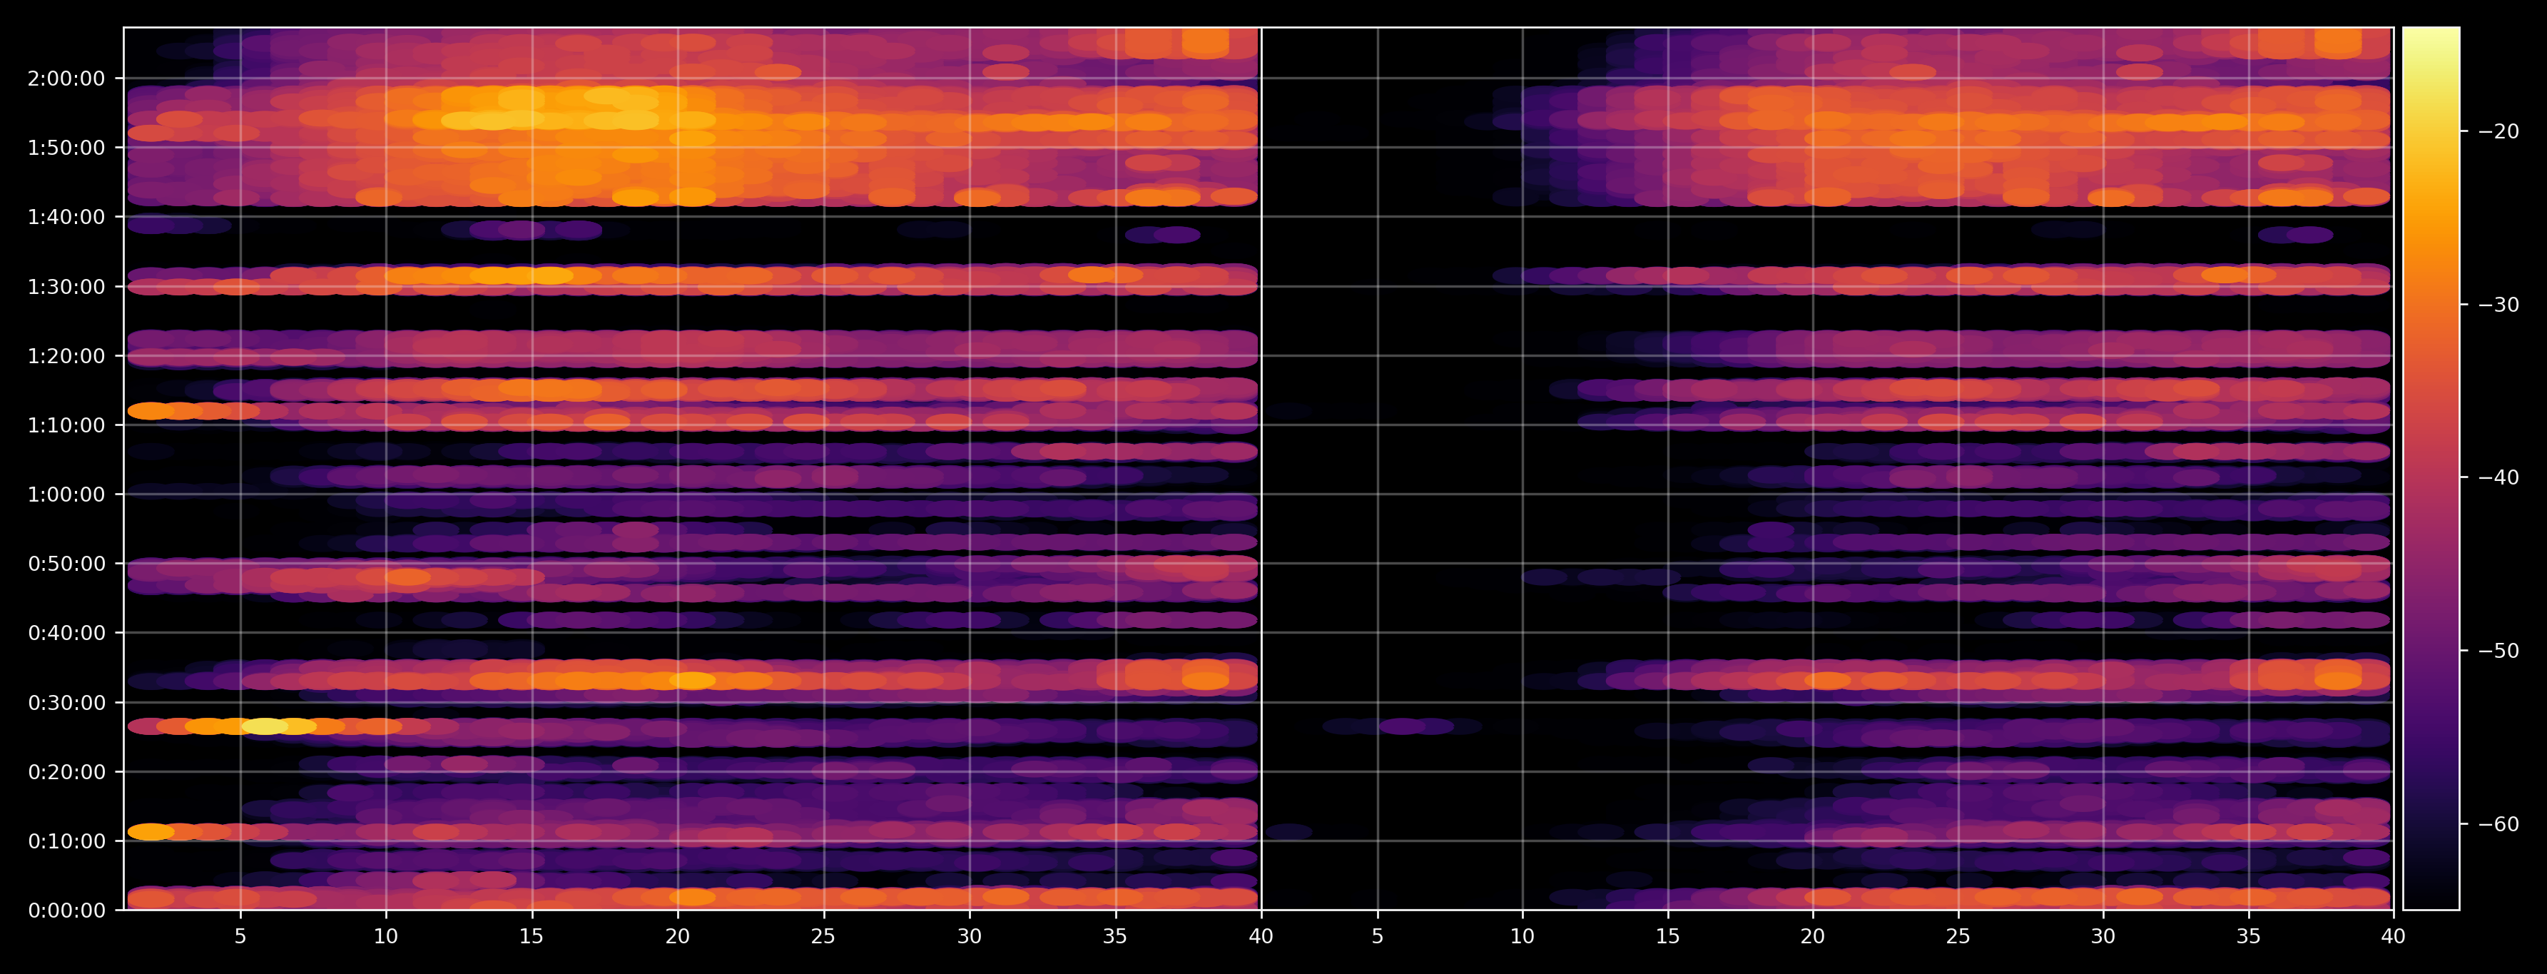This screenshot has width=2547, height=974.
Task: Select x-axis label 30 of left heatmap
Action: [969, 936]
